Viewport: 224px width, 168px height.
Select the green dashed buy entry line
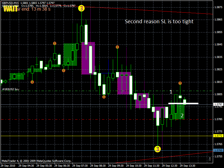(x=107, y=91)
